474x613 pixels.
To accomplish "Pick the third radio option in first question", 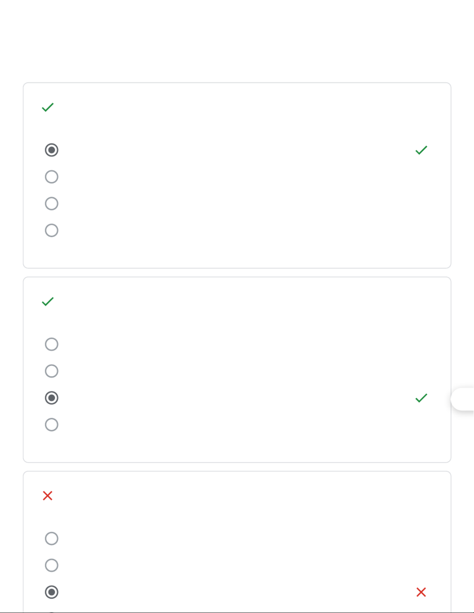I will (51, 203).
